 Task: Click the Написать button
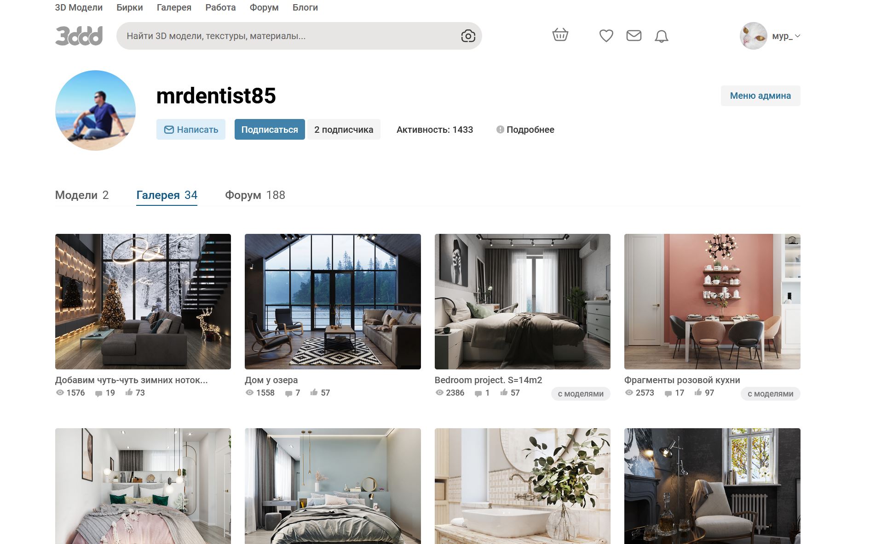point(191,130)
